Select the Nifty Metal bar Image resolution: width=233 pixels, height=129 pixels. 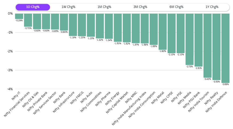pos(163,31)
